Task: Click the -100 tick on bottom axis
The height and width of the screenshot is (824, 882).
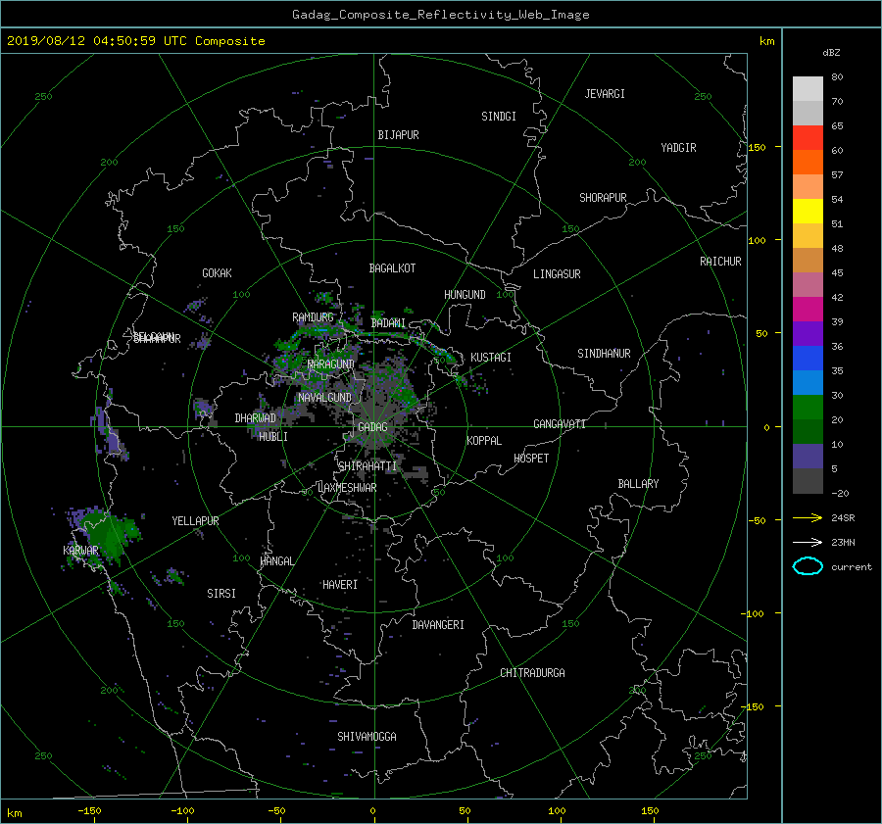Action: coord(182,810)
